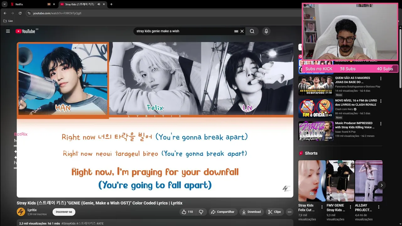Screen dimensions: 402x226
Task: Open 'NOVO NÍVEL 16 e FIM do LIVRO' title
Action: [x=356, y=102]
